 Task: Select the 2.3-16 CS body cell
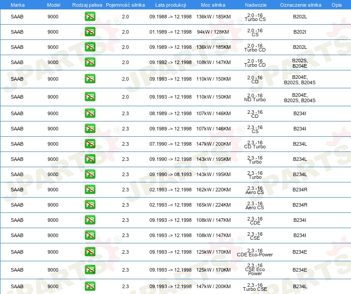pos(255,130)
